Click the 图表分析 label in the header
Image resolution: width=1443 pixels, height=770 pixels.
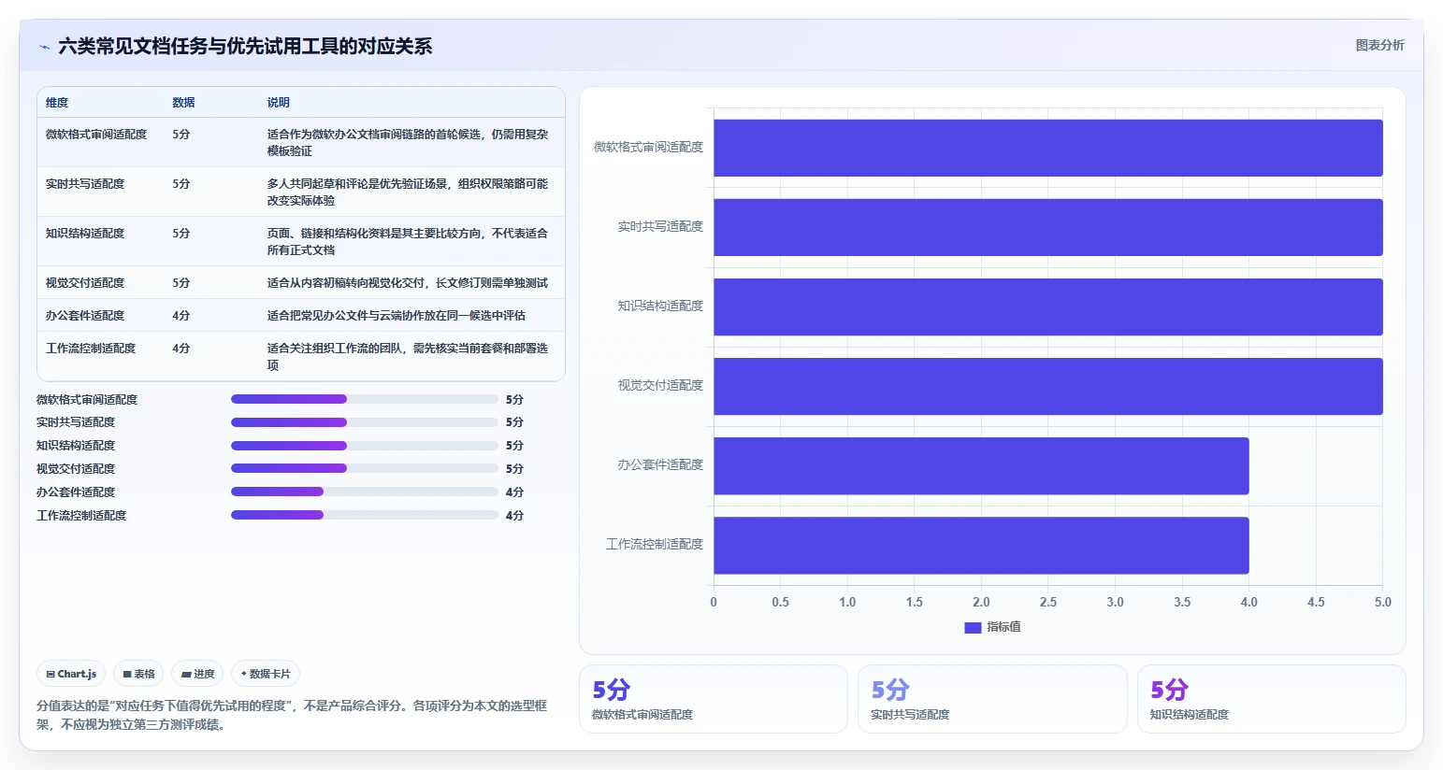pos(1379,45)
